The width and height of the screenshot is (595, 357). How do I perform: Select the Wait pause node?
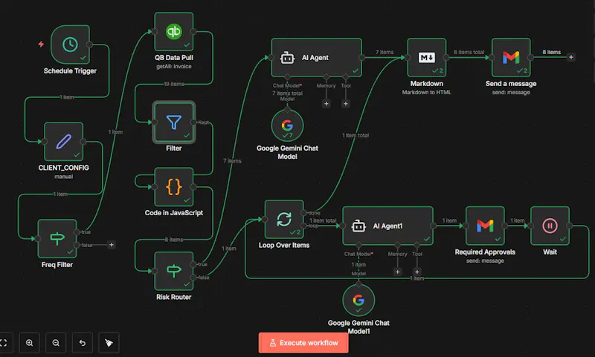pos(550,226)
